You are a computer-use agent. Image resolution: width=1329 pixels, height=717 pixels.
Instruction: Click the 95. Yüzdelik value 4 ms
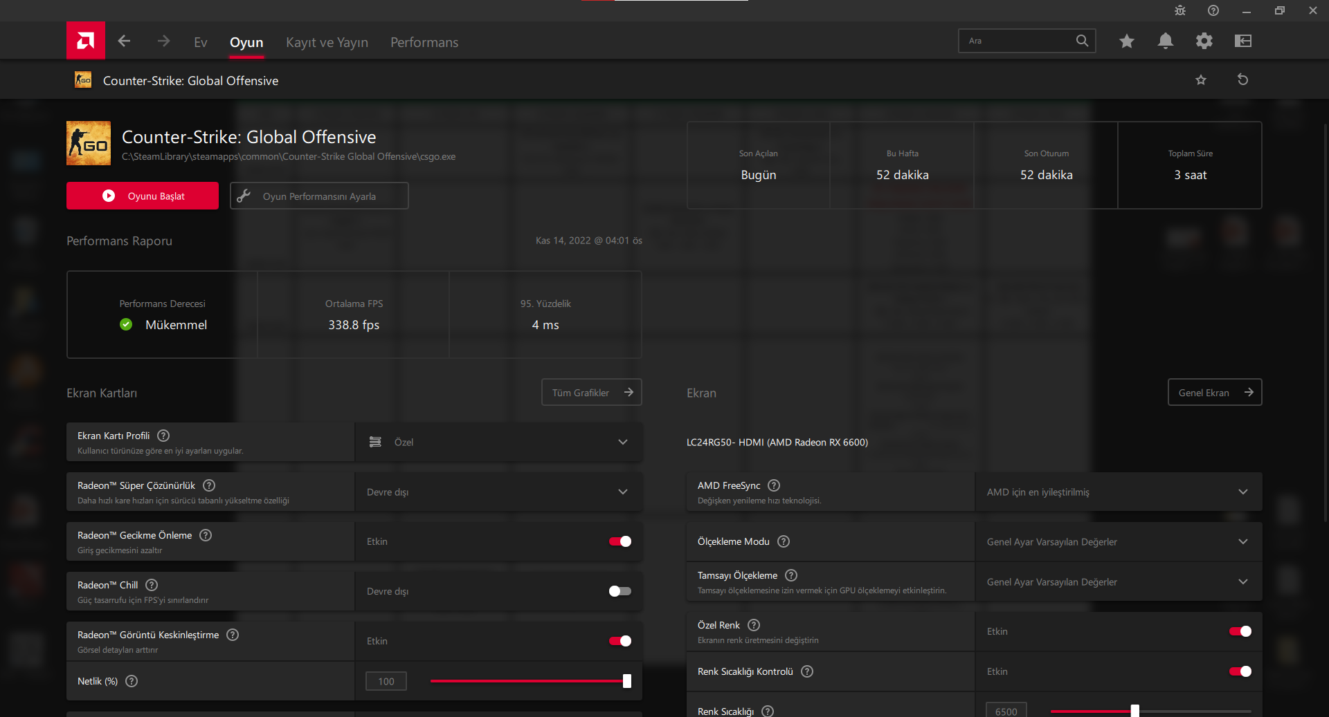pos(545,325)
